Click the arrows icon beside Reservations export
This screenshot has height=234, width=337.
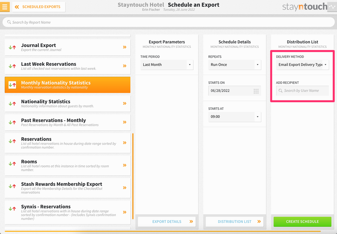(12, 141)
